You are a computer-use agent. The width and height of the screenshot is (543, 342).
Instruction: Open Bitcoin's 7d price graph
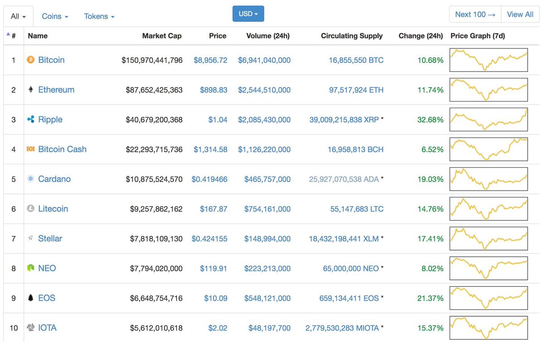click(x=489, y=60)
